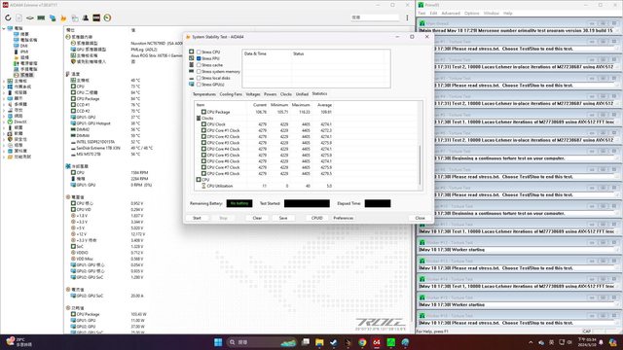The image size is (623, 350).
Task: Switch to the Temperatures tab
Action: point(204,94)
